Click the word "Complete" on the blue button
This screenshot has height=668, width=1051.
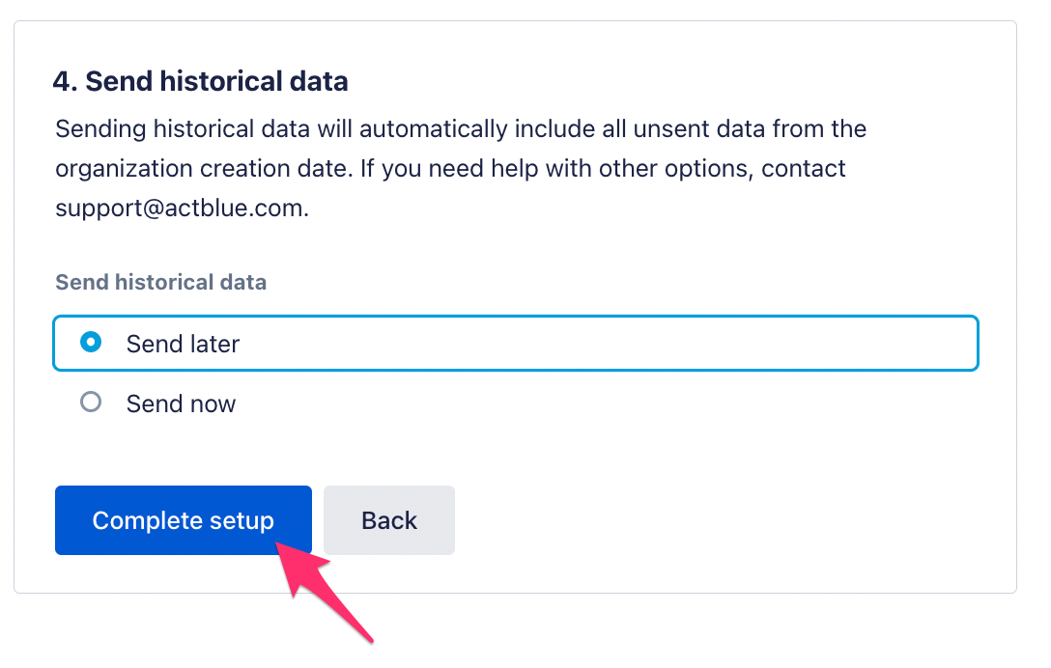147,521
